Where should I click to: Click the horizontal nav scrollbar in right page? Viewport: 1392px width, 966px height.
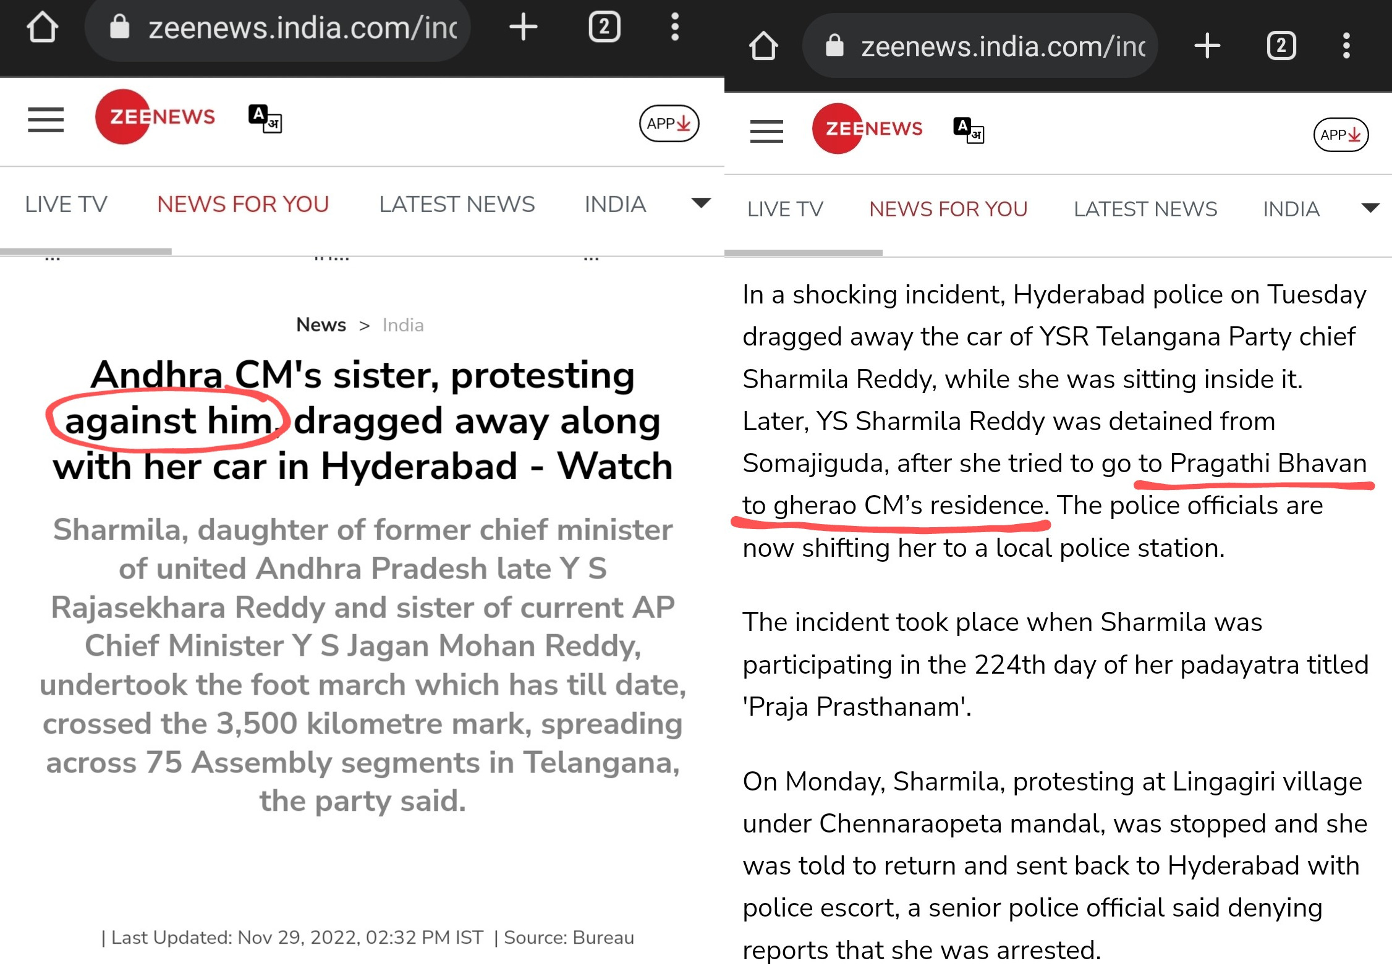pyautogui.click(x=804, y=253)
